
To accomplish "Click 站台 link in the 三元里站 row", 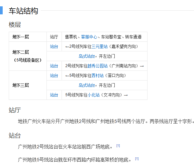I will (x=54, y=46).
